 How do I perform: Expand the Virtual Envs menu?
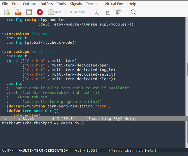coord(114,4)
